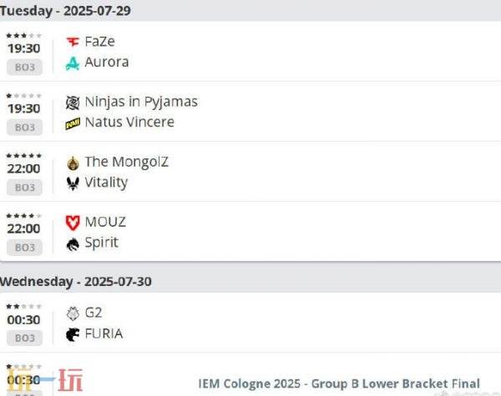Click the Aurora team logo
The height and width of the screenshot is (396, 501).
click(73, 63)
